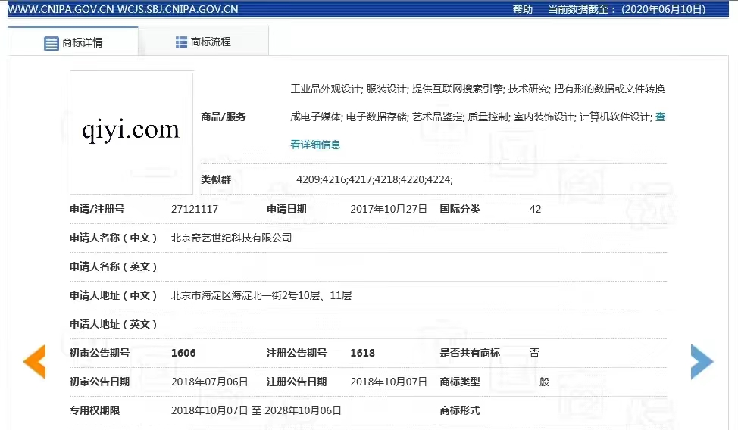Click the WCJS.SBJ.CNIPA.GOV.CN header text

pyautogui.click(x=178, y=9)
